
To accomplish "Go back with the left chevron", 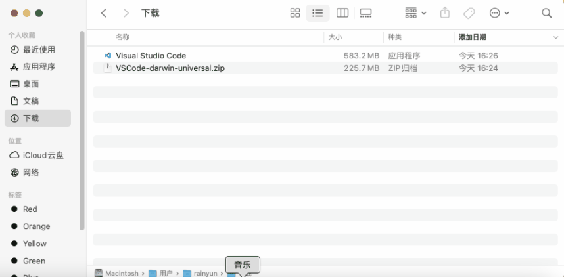I will (104, 13).
